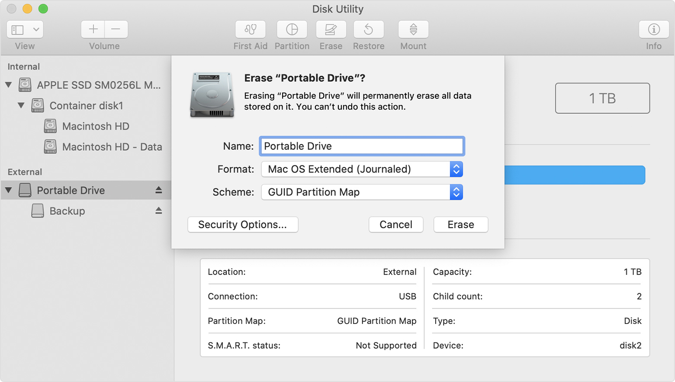The image size is (675, 382).
Task: Click the remove volume minus button
Action: pyautogui.click(x=116, y=29)
